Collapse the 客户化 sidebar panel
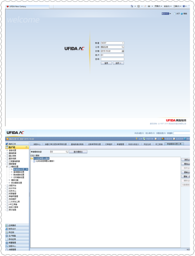Viewport: 195px width, 256px height. point(27,147)
